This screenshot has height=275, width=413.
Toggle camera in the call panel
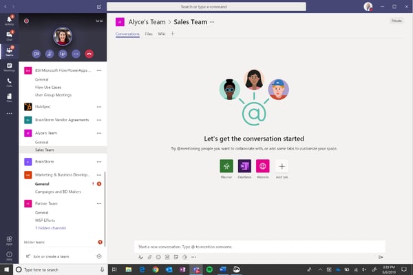pos(36,54)
